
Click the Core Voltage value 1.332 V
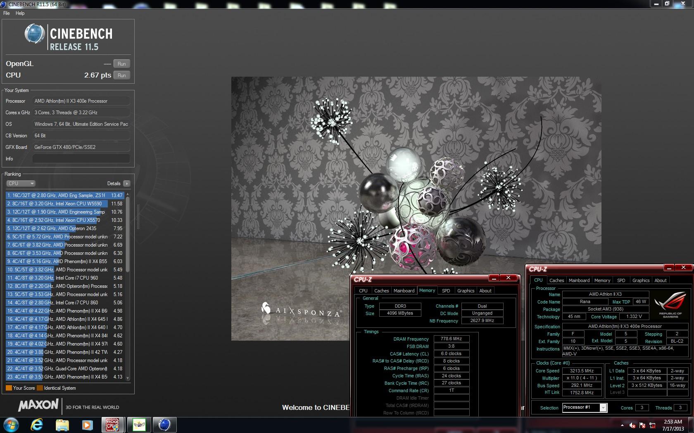(x=634, y=317)
